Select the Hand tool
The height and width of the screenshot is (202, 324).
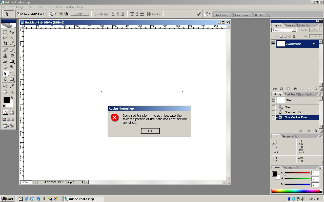tap(5, 91)
